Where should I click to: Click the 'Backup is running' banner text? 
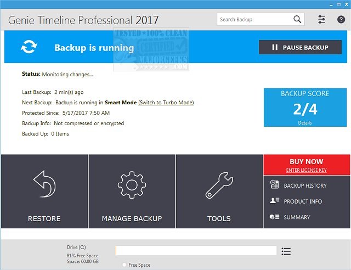point(94,48)
